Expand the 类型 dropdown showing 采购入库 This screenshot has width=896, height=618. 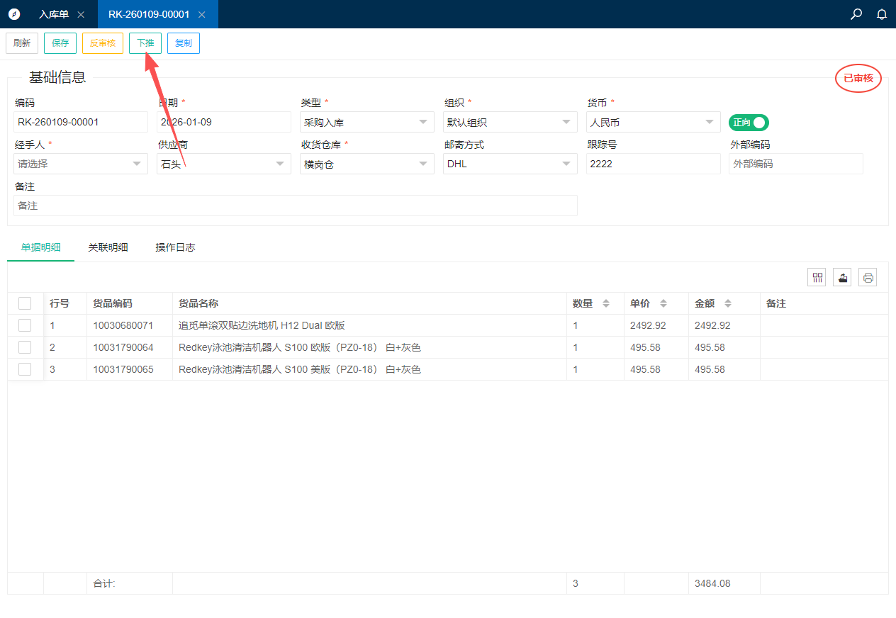click(366, 122)
